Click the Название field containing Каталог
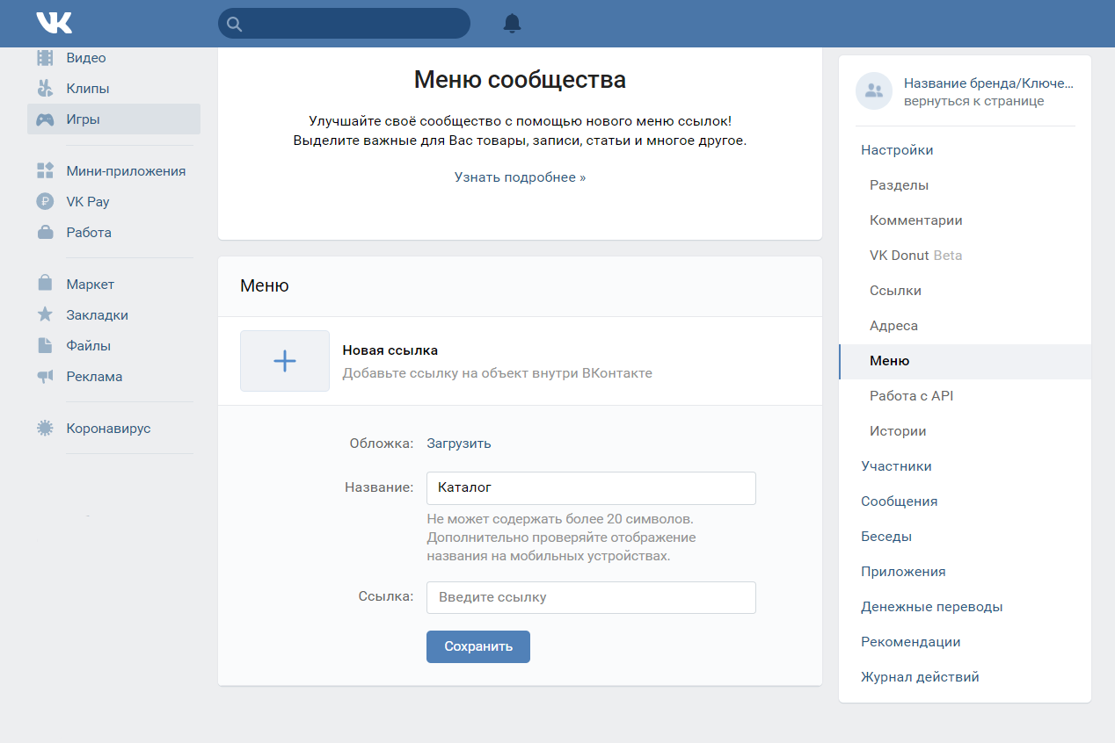 (591, 488)
